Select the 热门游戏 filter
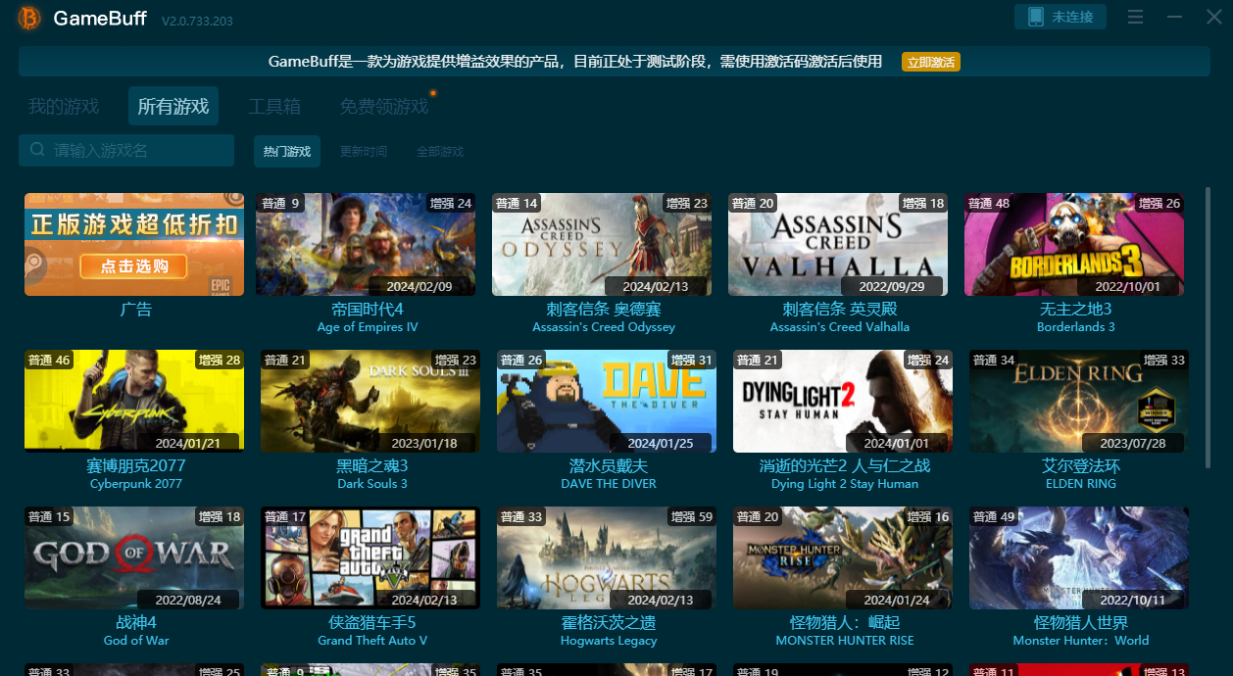This screenshot has height=676, width=1233. pyautogui.click(x=287, y=151)
